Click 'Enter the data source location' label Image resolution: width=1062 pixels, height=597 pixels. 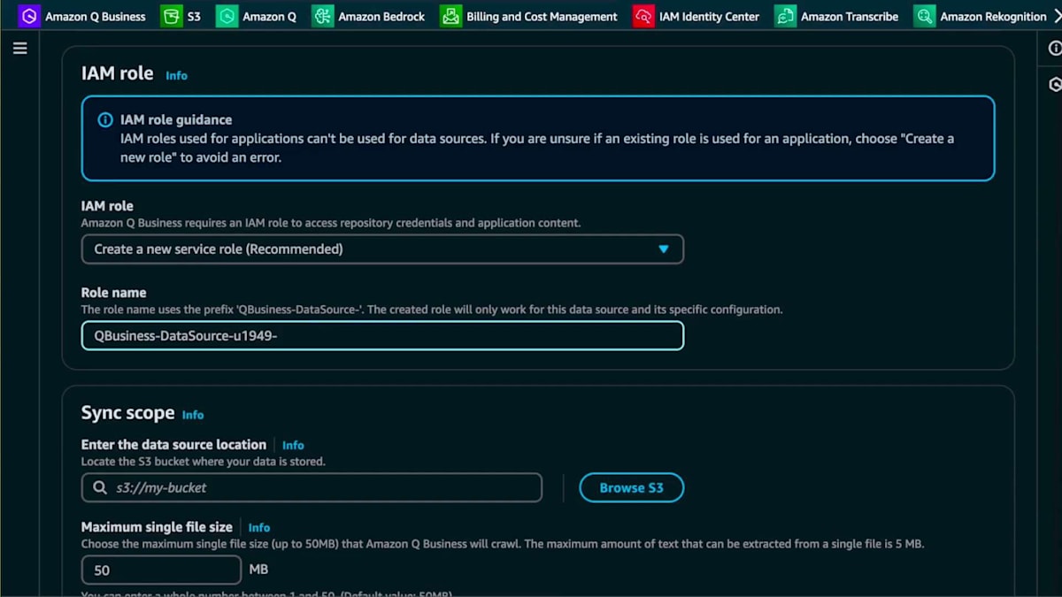(x=173, y=445)
